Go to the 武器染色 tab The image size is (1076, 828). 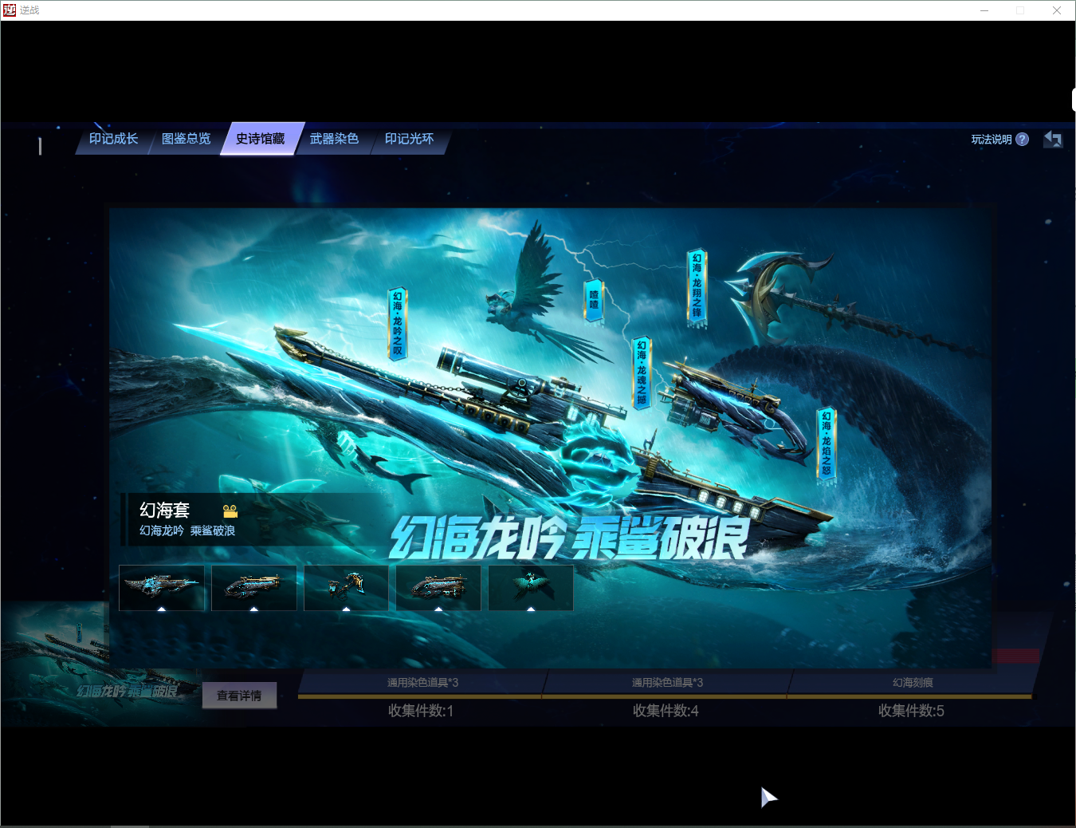334,139
